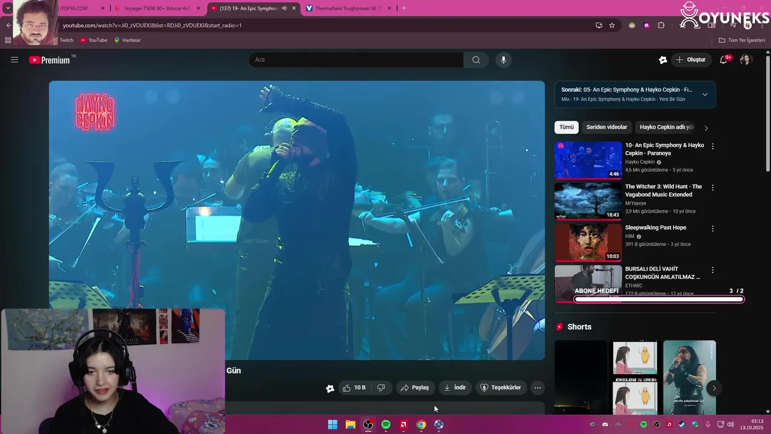
Task: Open Steam icon in system tray
Action: (682, 424)
